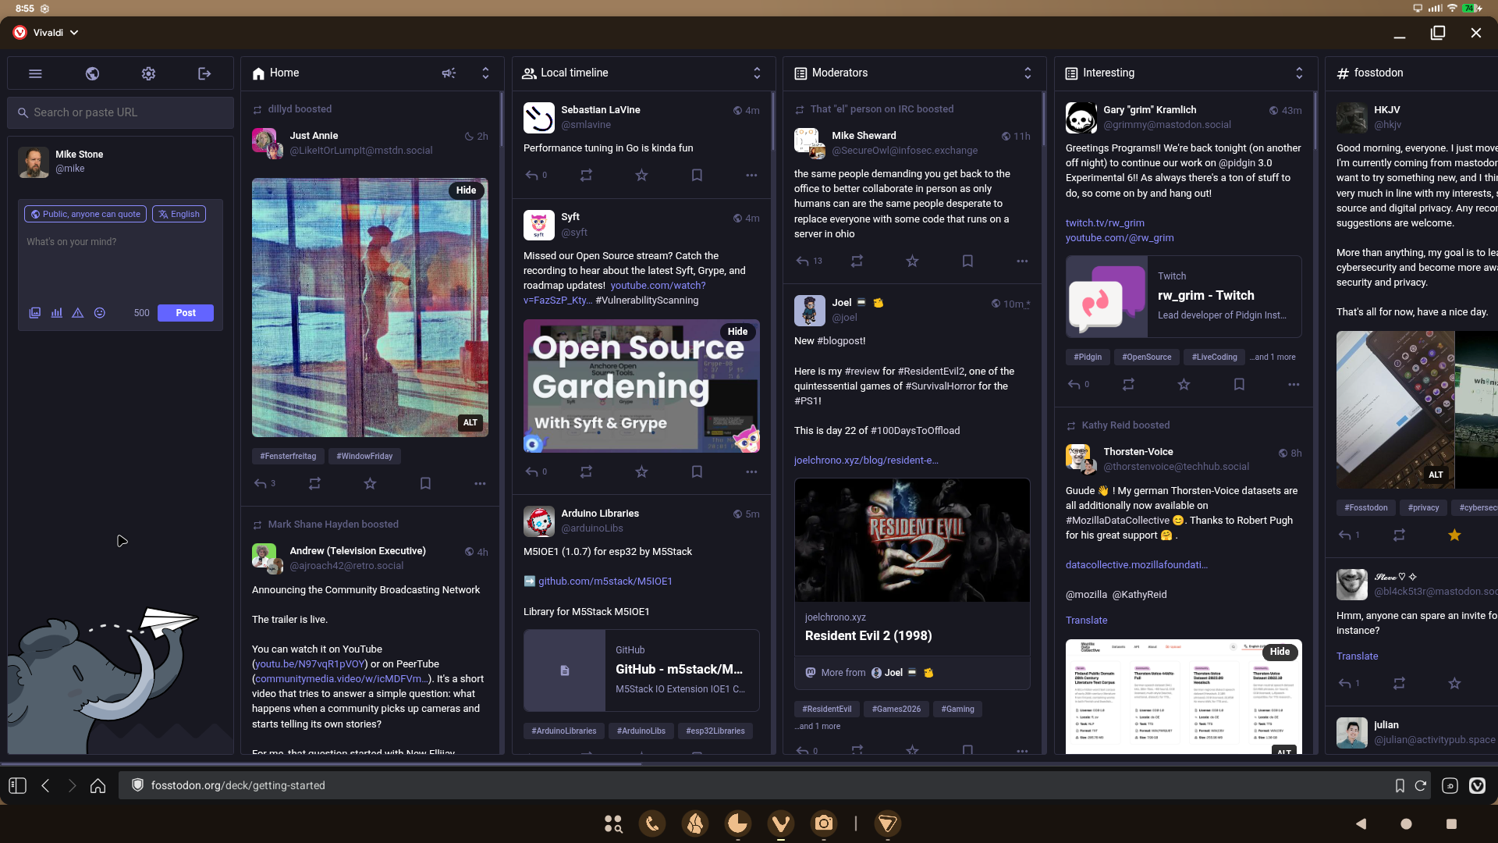
Task: Bookmark Sebastian LaVine's post
Action: point(697,176)
